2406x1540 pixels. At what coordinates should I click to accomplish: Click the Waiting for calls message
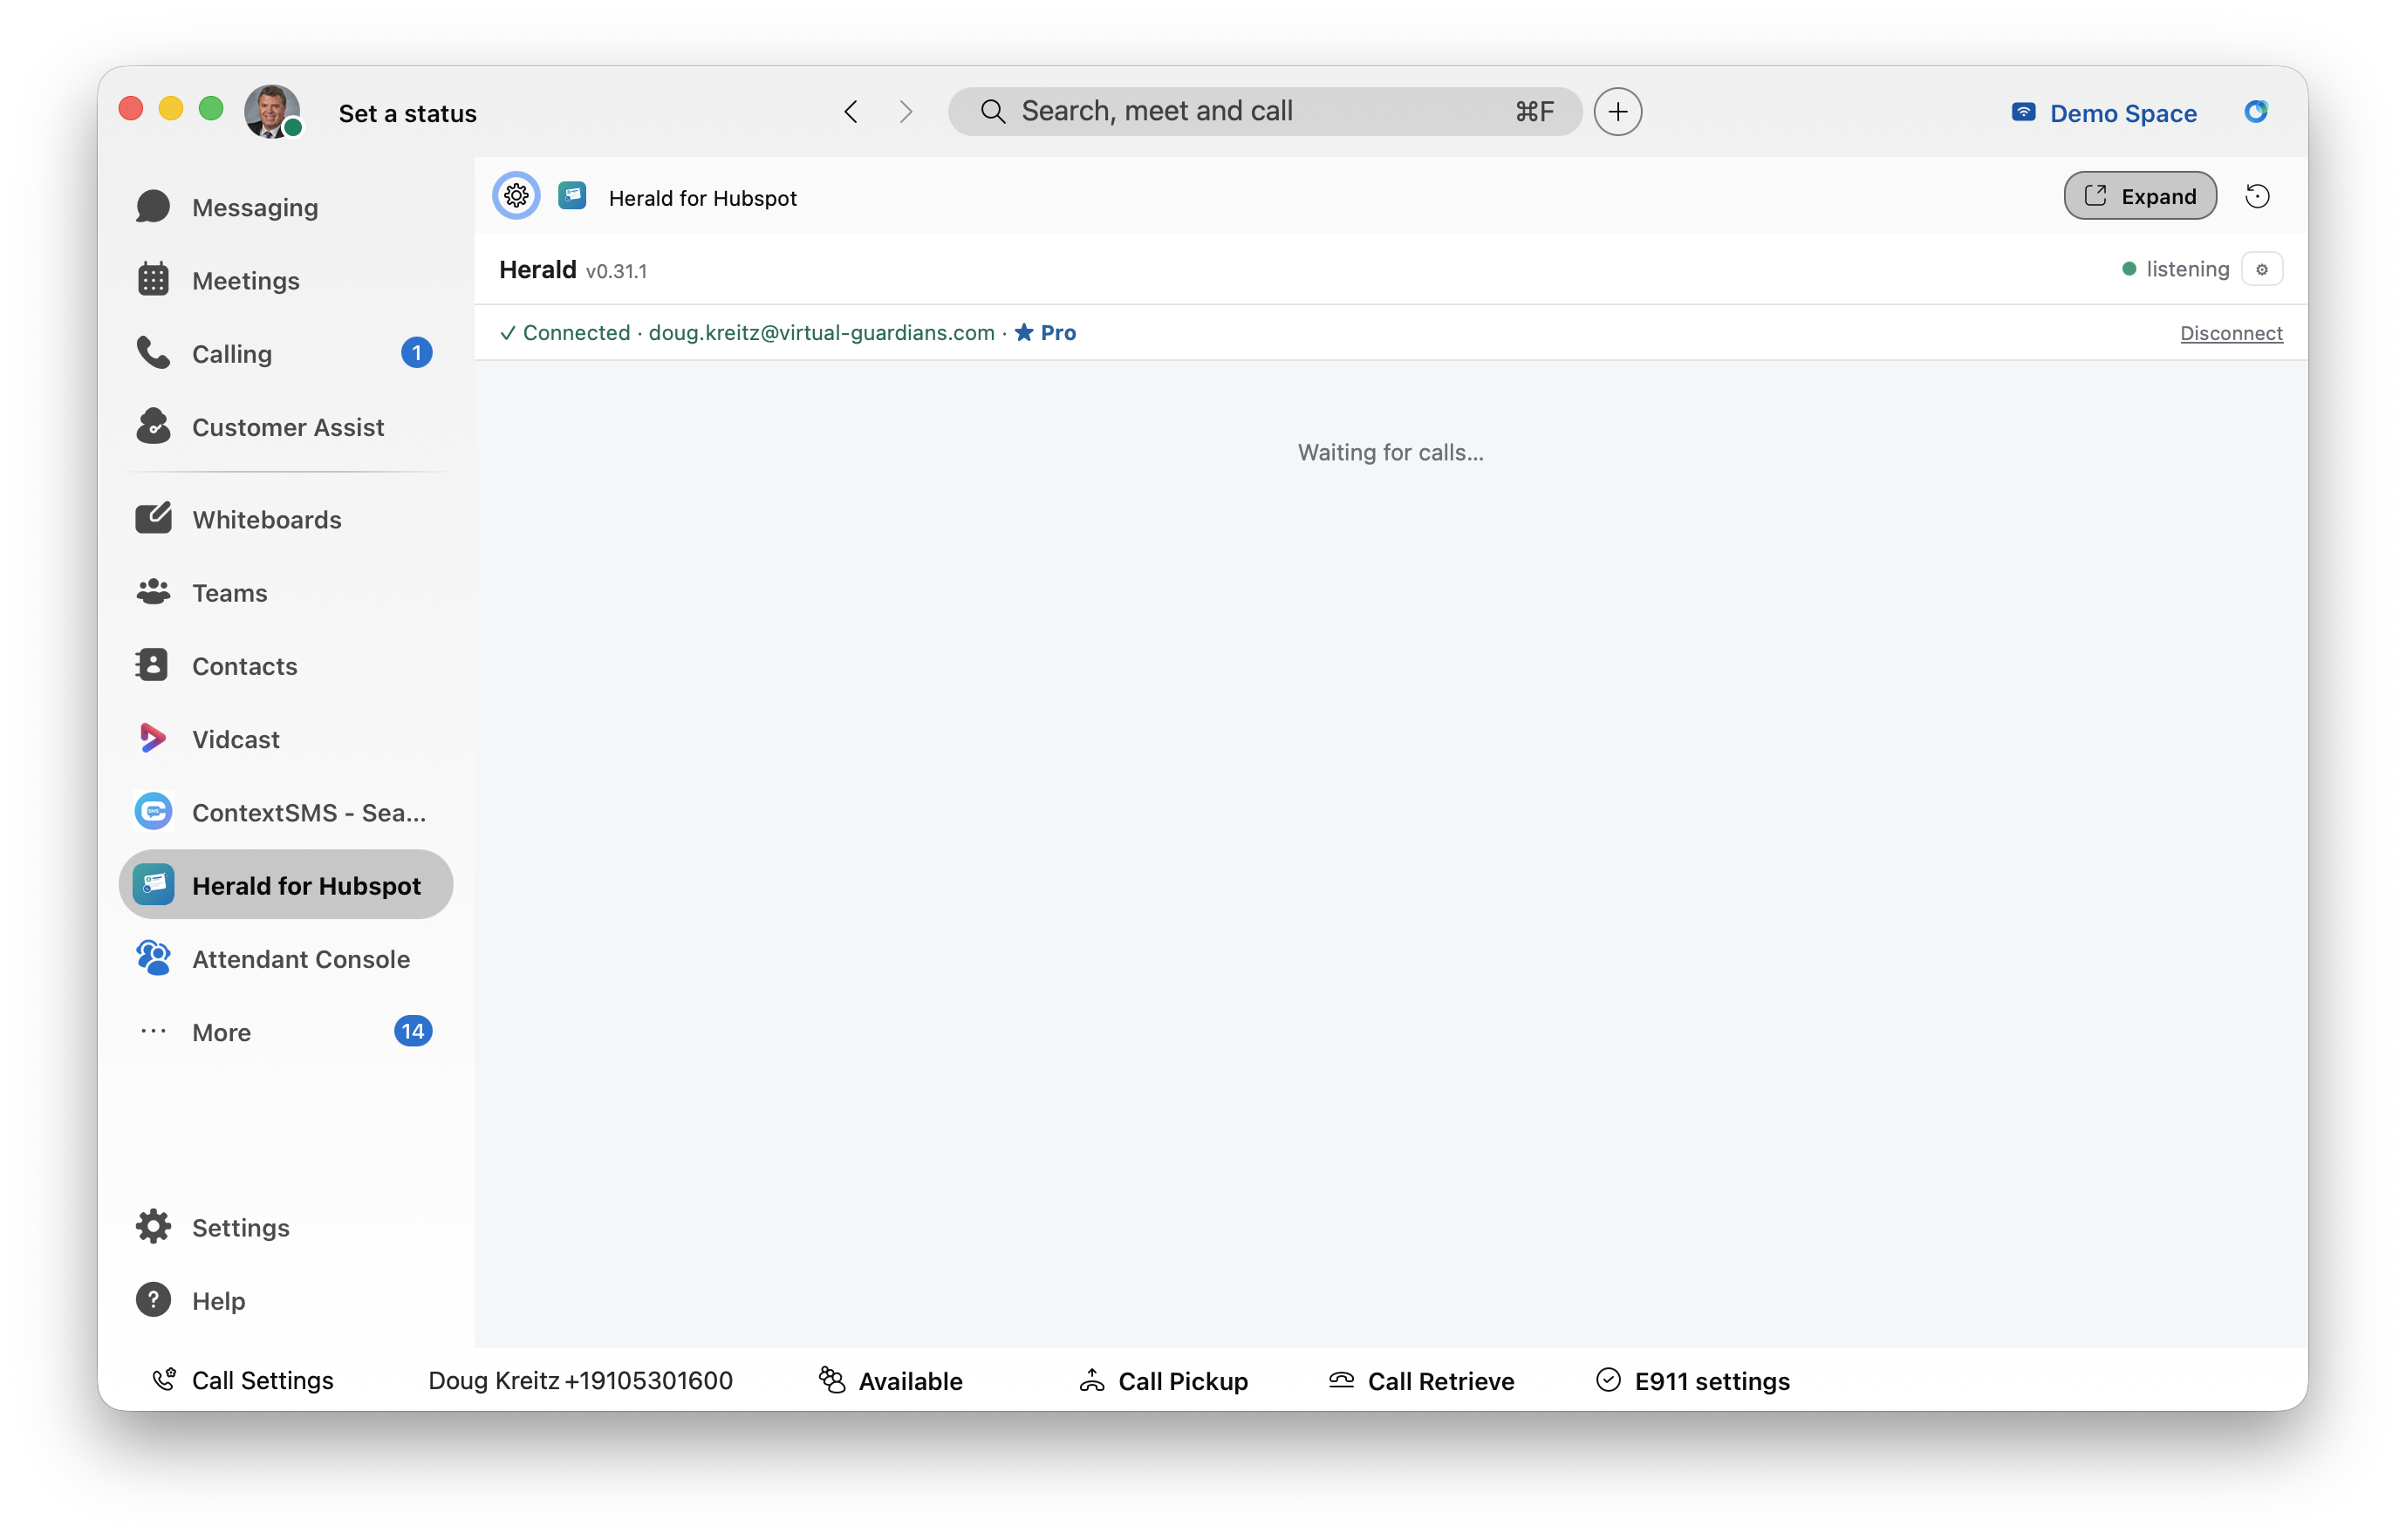(1391, 452)
